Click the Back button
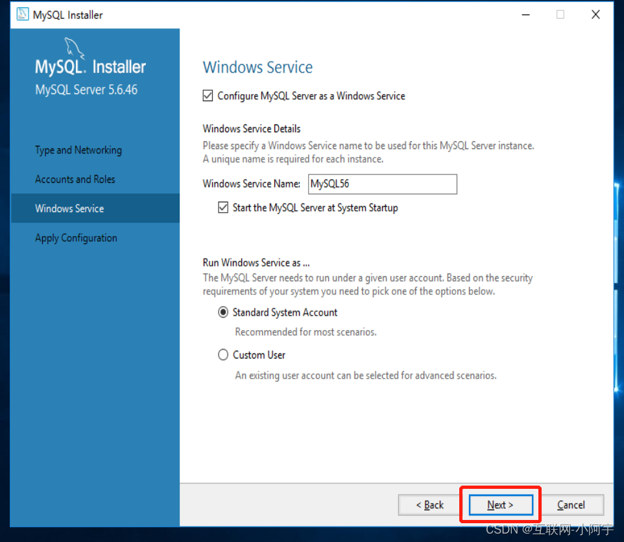Image resolution: width=624 pixels, height=542 pixels. point(429,504)
